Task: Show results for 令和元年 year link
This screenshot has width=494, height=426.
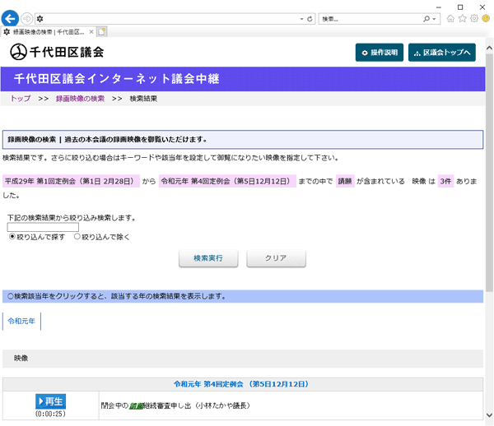Action: click(21, 322)
